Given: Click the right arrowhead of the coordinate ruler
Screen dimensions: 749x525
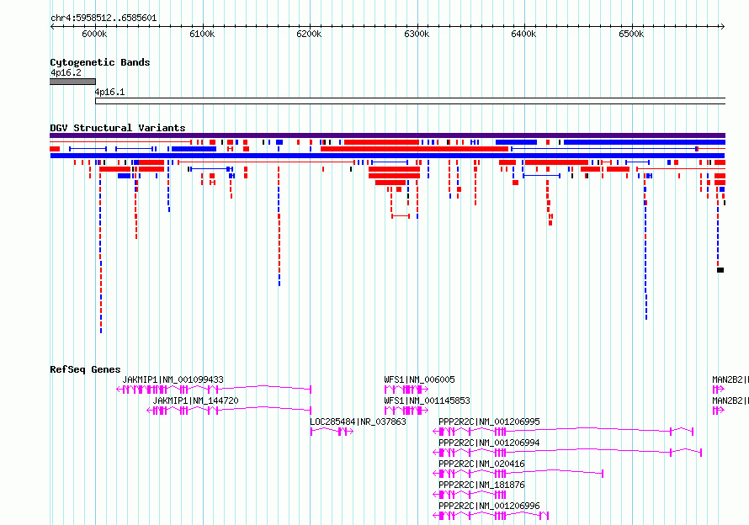Looking at the screenshot, I should (723, 26).
